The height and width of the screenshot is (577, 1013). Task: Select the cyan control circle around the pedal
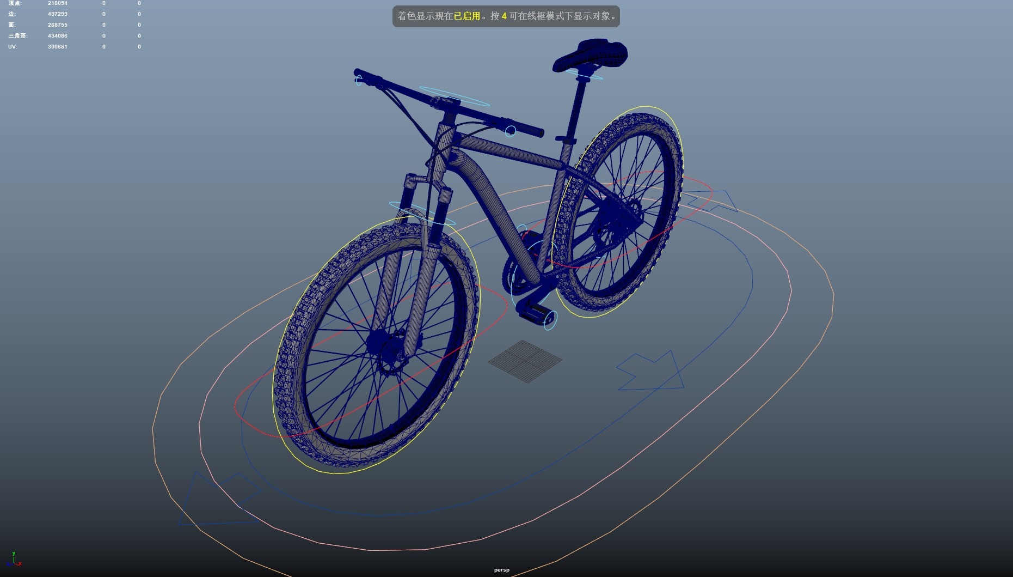[x=551, y=320]
